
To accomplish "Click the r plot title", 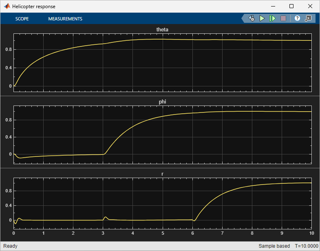I will pyautogui.click(x=162, y=174).
